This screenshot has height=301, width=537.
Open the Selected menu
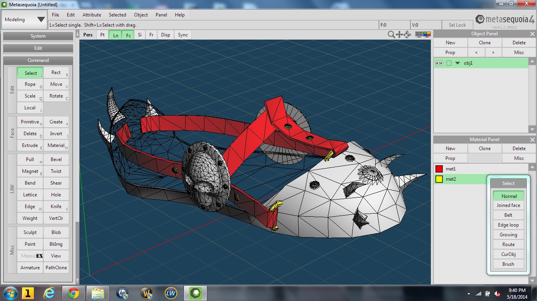[x=118, y=15]
